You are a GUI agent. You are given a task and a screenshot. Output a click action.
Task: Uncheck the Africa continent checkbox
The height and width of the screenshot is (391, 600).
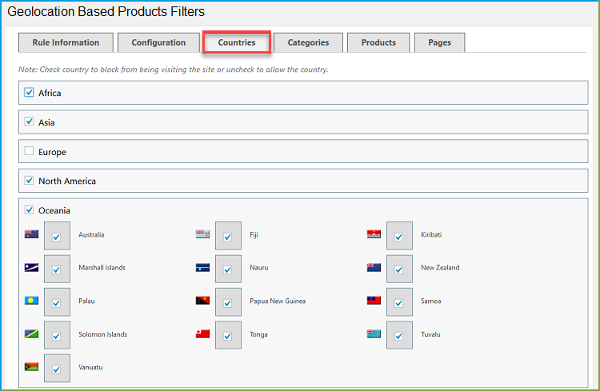pos(29,92)
